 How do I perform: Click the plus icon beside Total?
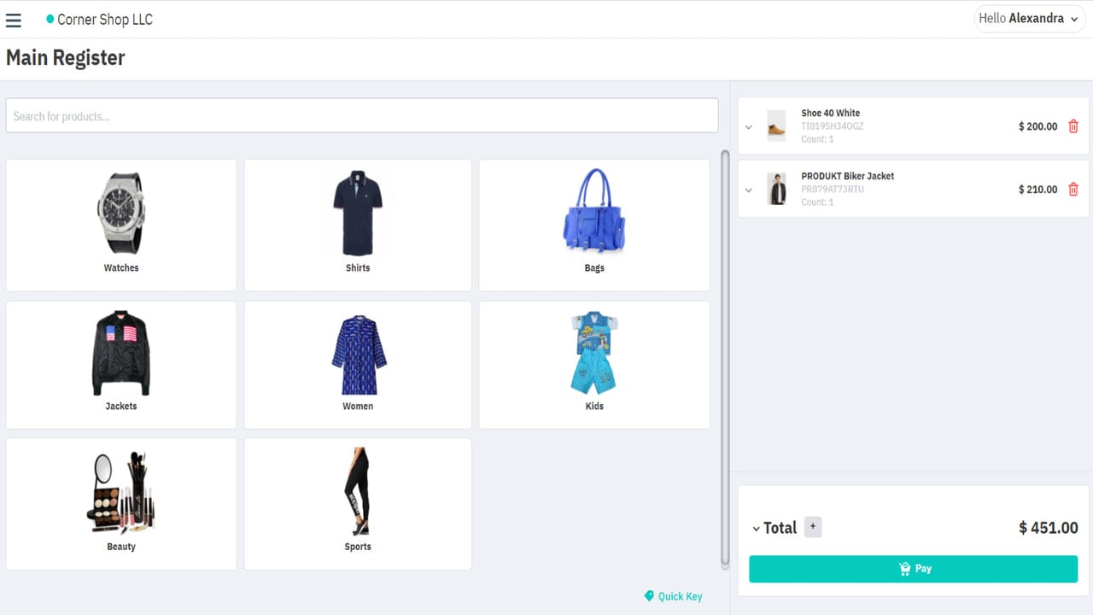click(x=813, y=527)
